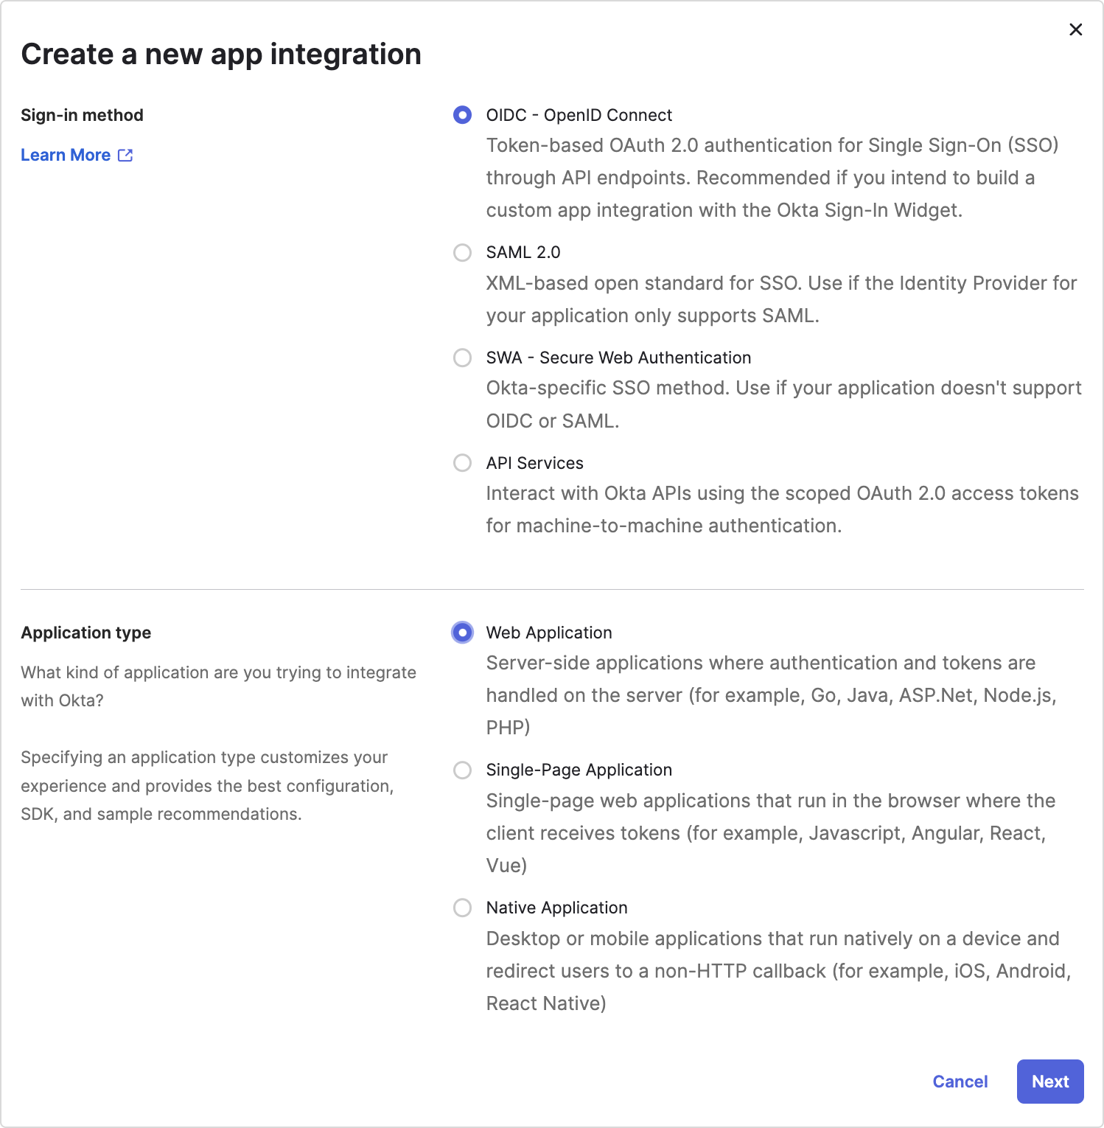The height and width of the screenshot is (1128, 1104).
Task: Select Native Application type
Action: tap(462, 908)
